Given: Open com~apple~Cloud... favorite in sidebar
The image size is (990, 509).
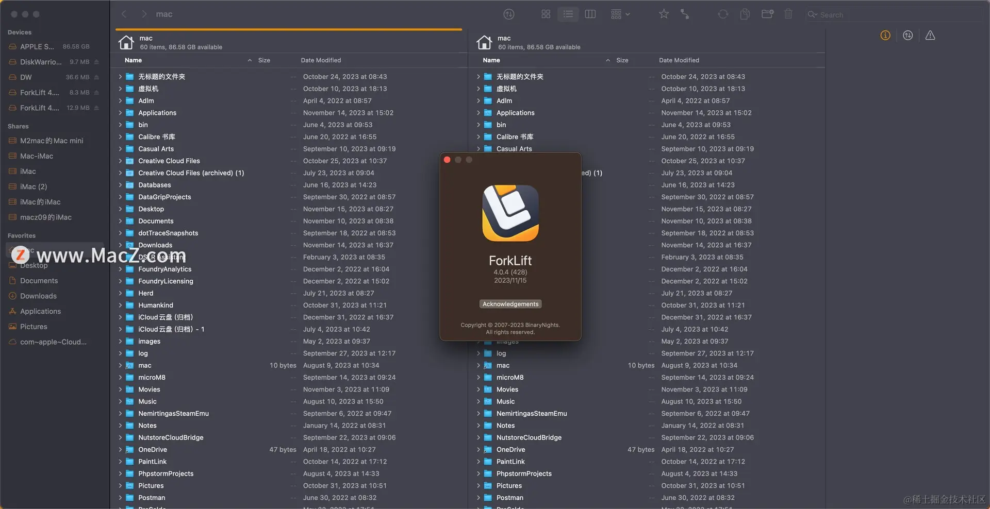Looking at the screenshot, I should (x=54, y=342).
